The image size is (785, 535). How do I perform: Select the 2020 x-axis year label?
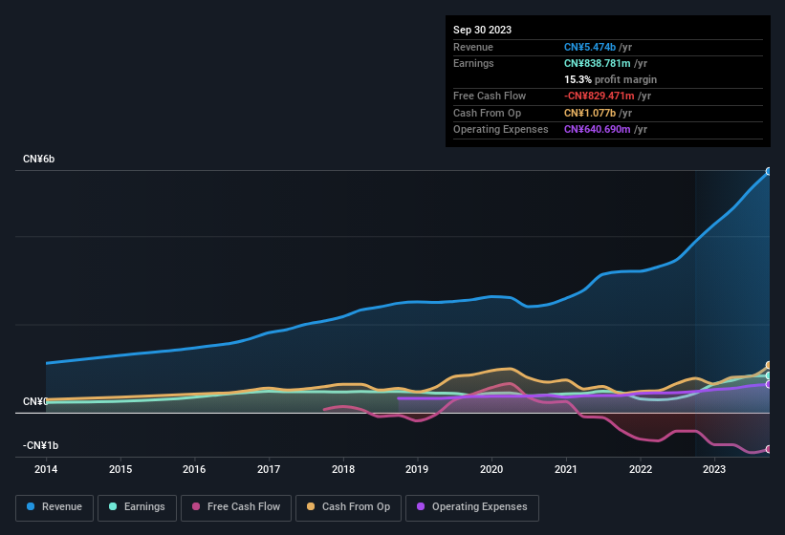(x=491, y=469)
